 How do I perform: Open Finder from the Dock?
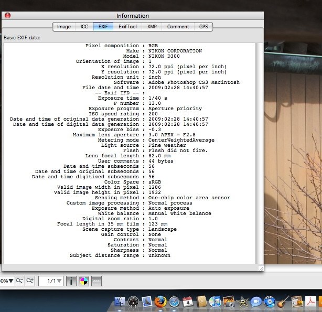(x=120, y=302)
